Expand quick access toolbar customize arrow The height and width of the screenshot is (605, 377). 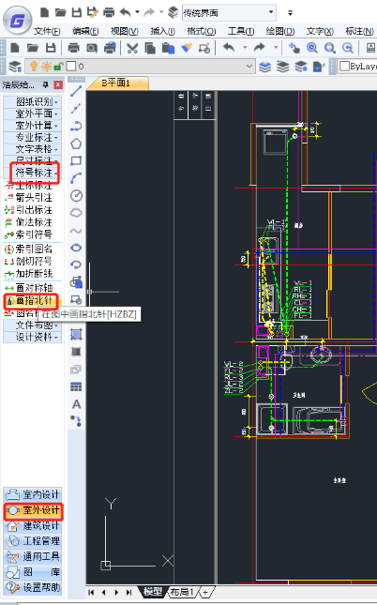tap(290, 13)
